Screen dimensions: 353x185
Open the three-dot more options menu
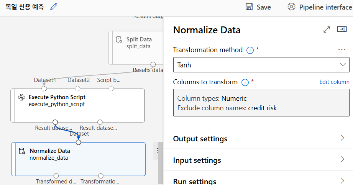tap(342, 50)
